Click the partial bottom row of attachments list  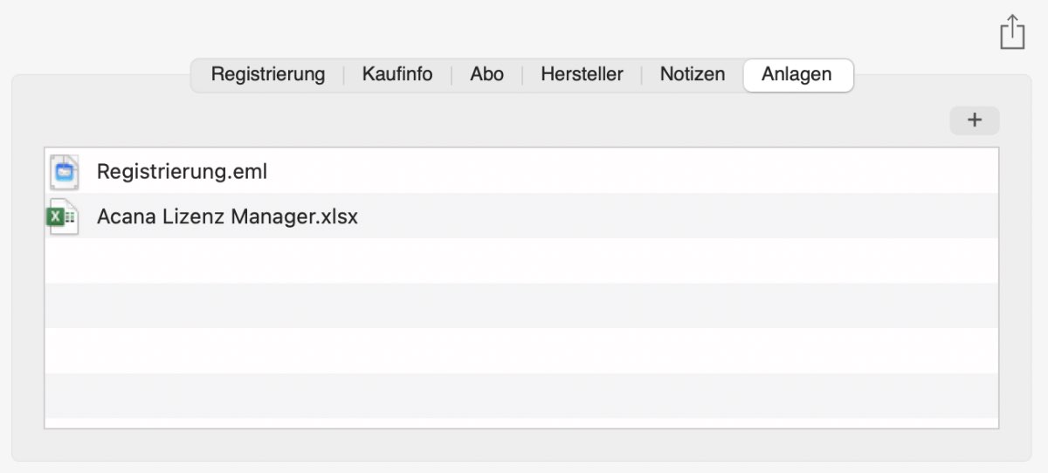(x=521, y=422)
